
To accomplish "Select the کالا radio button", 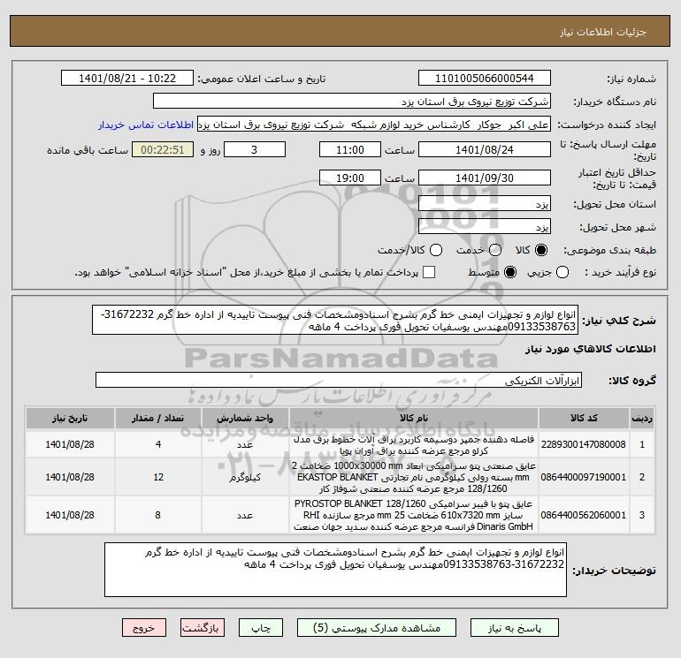I will 541,250.
